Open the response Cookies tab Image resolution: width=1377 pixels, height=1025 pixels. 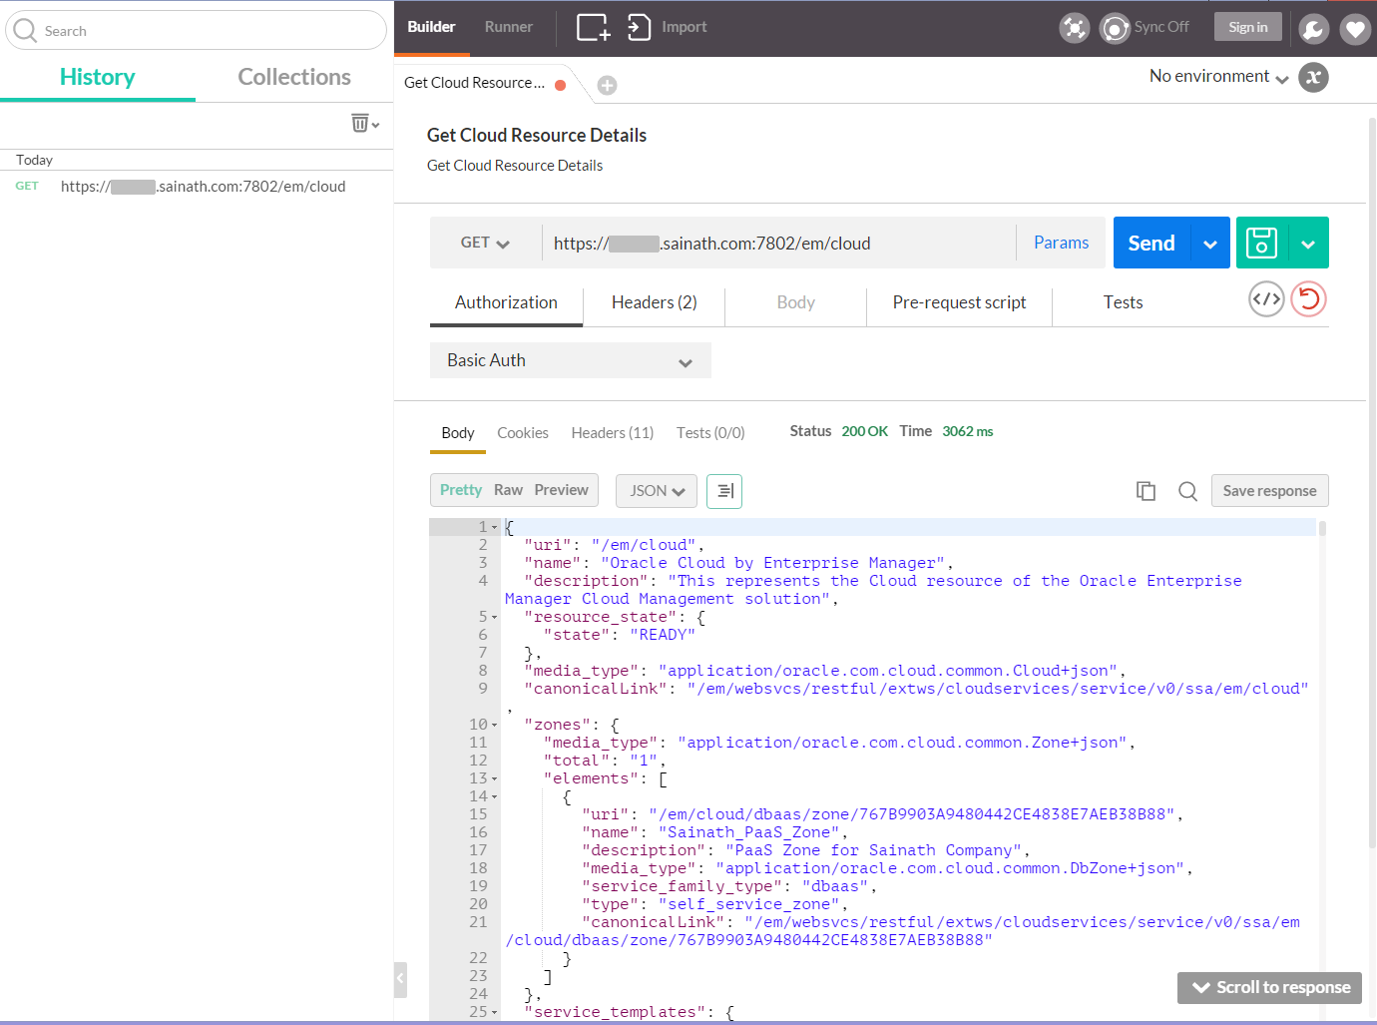[x=523, y=433]
